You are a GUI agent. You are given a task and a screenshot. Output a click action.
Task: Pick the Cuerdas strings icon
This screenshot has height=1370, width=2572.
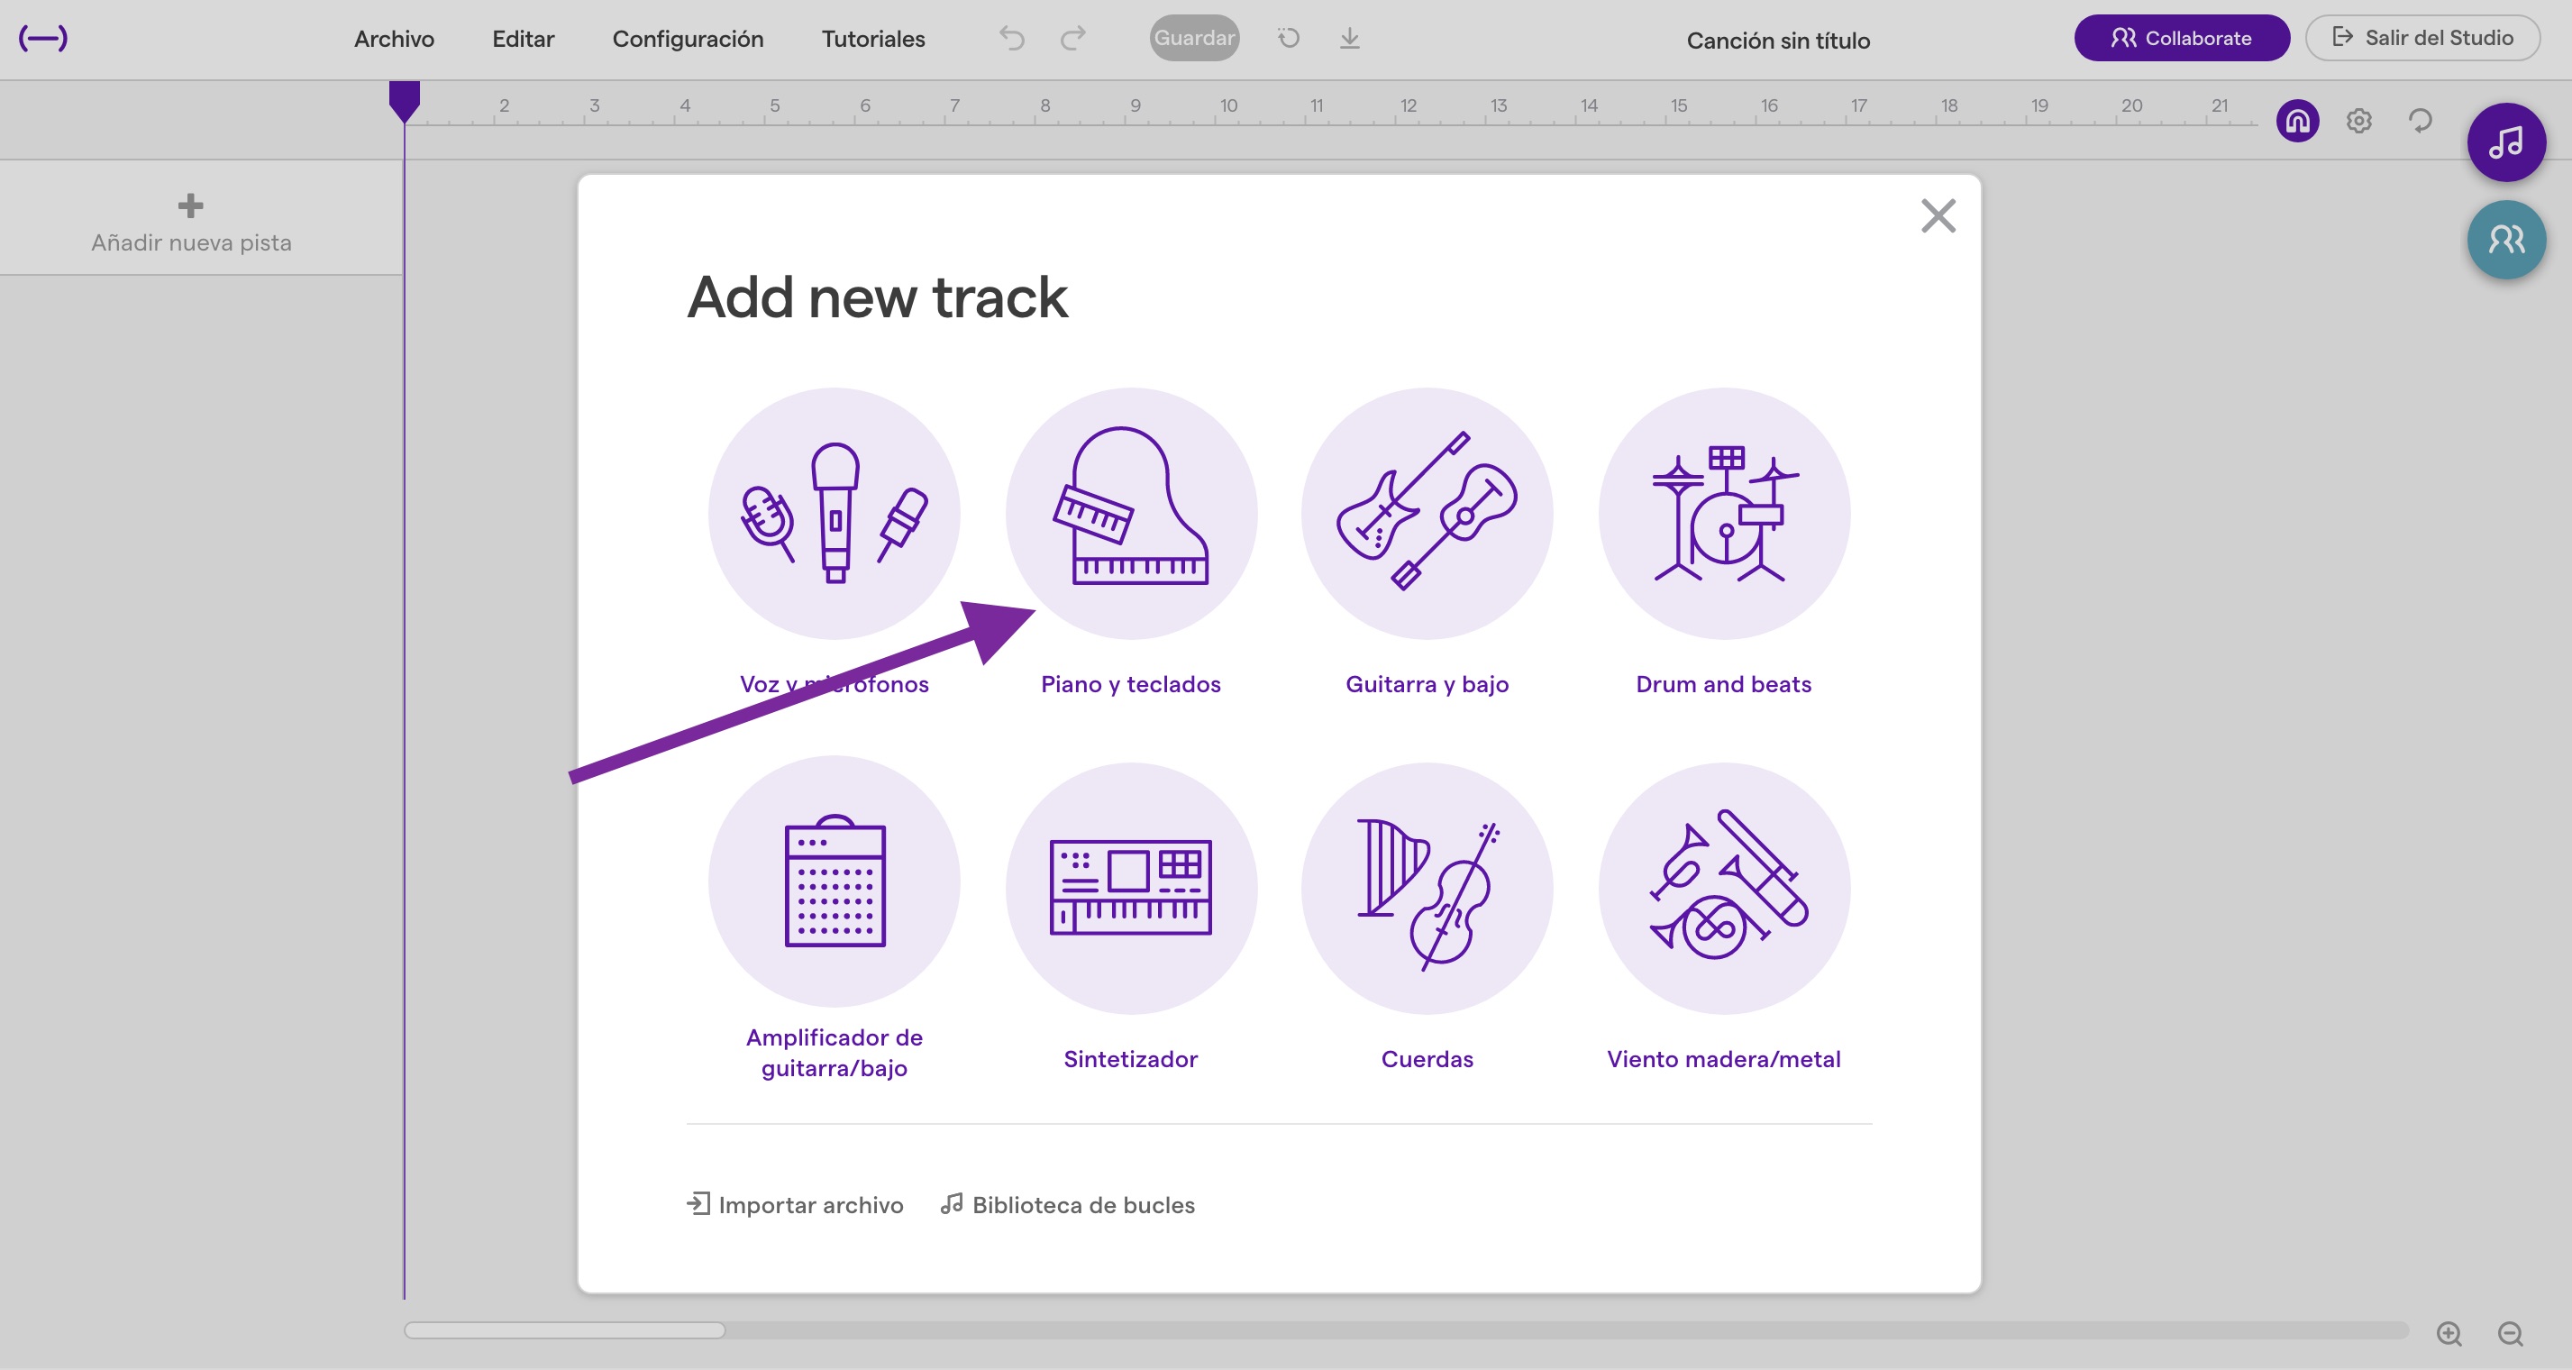tap(1427, 888)
